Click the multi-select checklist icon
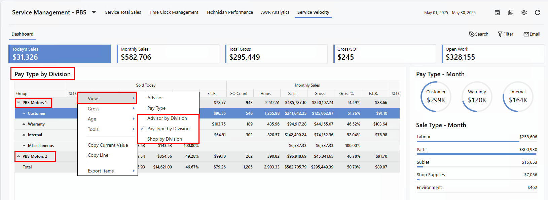 pyautogui.click(x=511, y=12)
